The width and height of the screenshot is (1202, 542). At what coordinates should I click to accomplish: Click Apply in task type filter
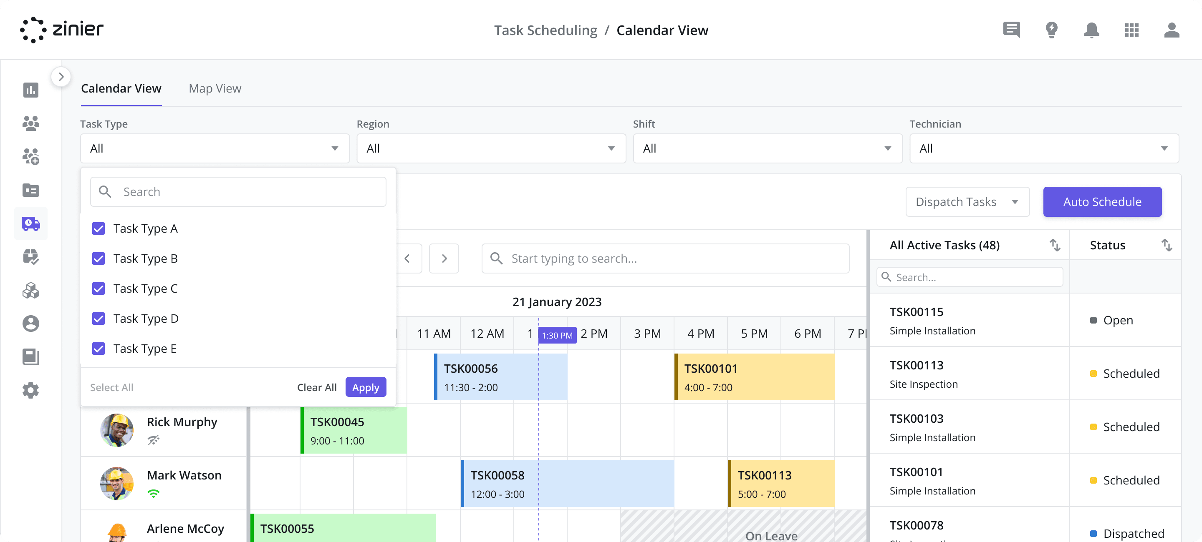[365, 387]
